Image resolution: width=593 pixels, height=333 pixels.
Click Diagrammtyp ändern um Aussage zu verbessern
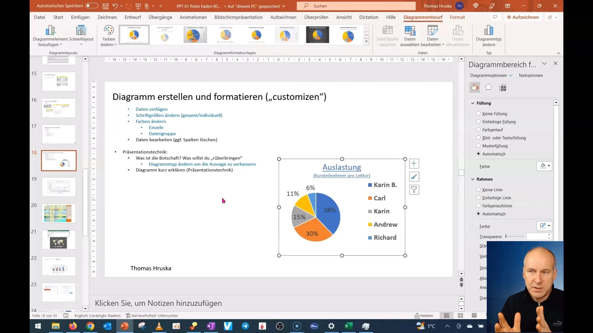coord(202,164)
